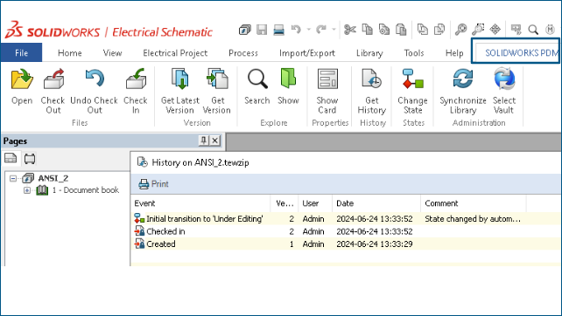This screenshot has height=316, width=562.
Task: Select the 'Checked in' history row
Action: [346, 231]
